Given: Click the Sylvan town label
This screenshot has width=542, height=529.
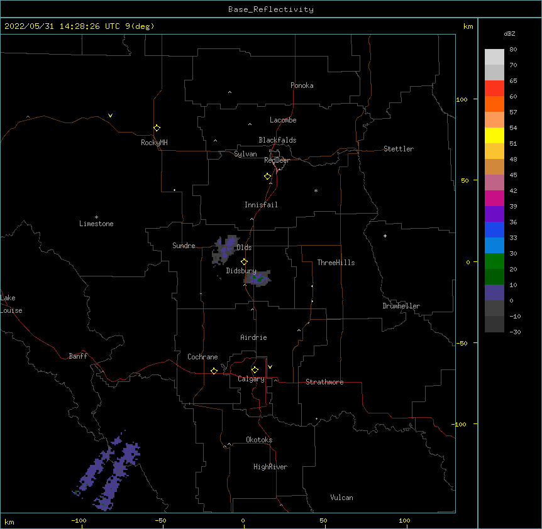Looking at the screenshot, I should click(x=245, y=154).
